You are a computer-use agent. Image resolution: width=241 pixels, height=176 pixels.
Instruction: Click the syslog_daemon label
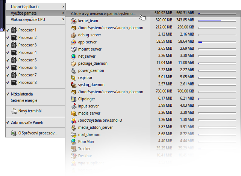[91, 85]
